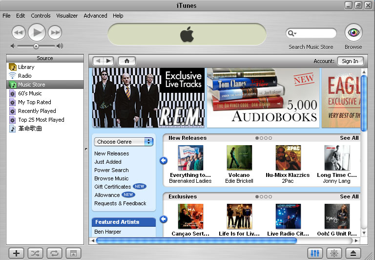Open Gift Certificates link
Screen dimensions: 375x260
[x=113, y=187]
